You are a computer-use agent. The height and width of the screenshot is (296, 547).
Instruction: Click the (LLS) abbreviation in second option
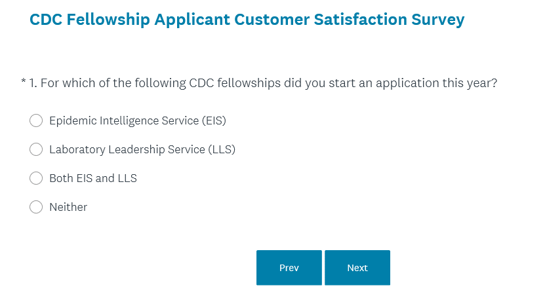[222, 149]
